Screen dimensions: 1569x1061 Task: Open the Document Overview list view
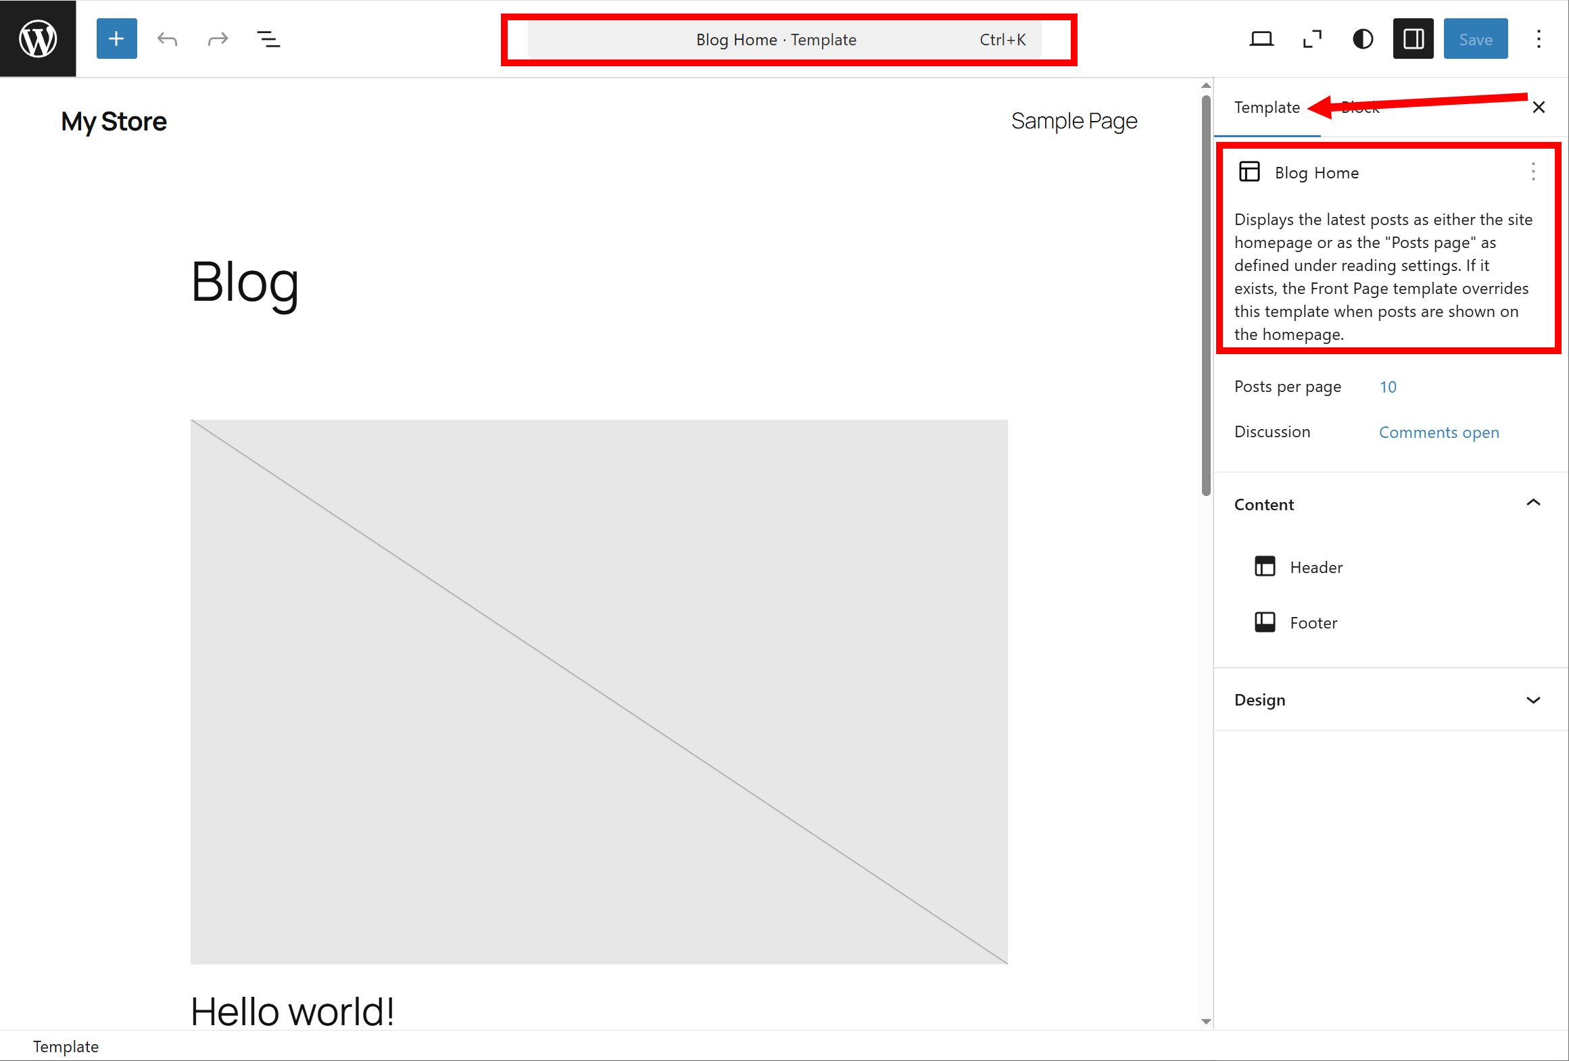point(268,39)
